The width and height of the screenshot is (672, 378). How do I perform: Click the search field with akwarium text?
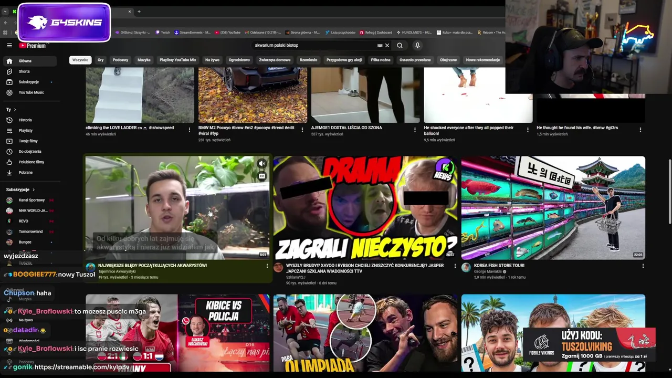[x=314, y=46]
